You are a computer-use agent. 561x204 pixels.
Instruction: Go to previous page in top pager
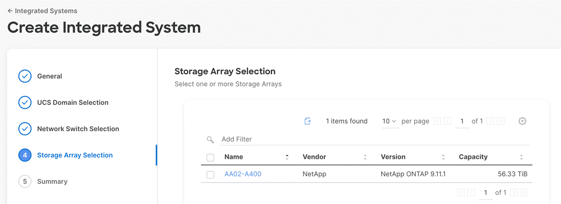coord(447,121)
